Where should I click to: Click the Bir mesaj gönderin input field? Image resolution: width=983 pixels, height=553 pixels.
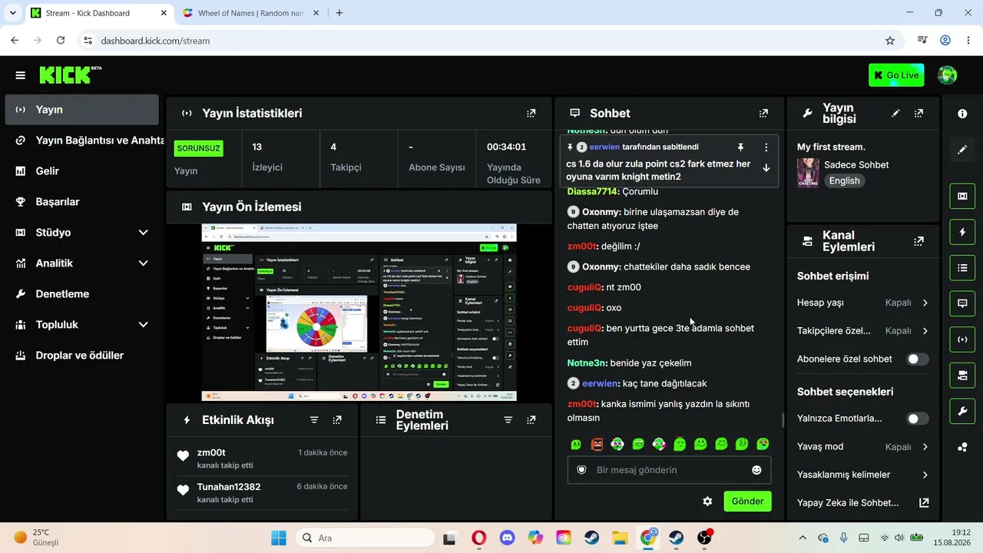pyautogui.click(x=669, y=470)
